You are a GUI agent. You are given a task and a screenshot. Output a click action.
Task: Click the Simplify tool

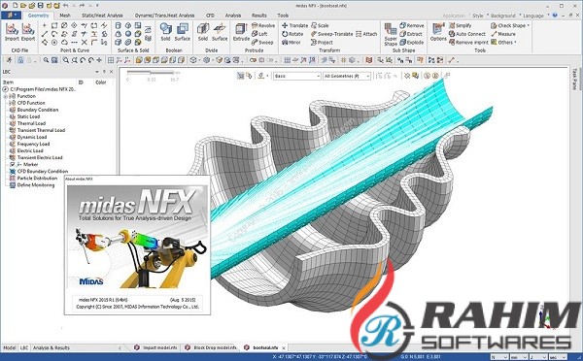click(460, 25)
